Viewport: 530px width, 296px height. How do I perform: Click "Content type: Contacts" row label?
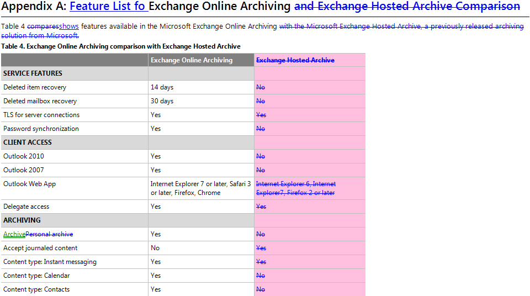click(36, 289)
